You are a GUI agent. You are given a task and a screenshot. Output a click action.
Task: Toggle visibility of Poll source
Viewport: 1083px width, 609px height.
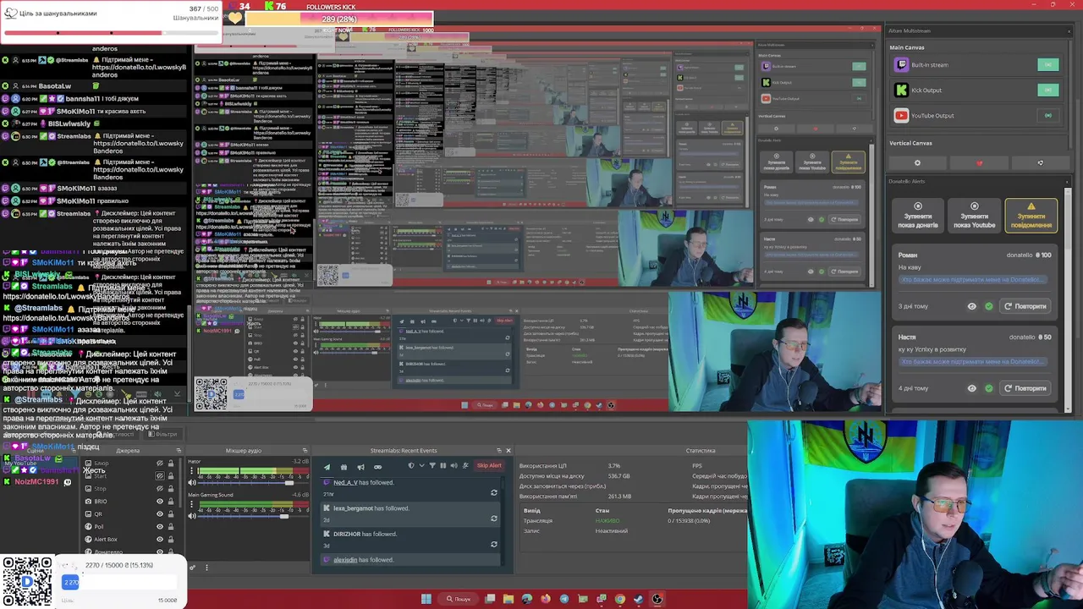click(160, 527)
